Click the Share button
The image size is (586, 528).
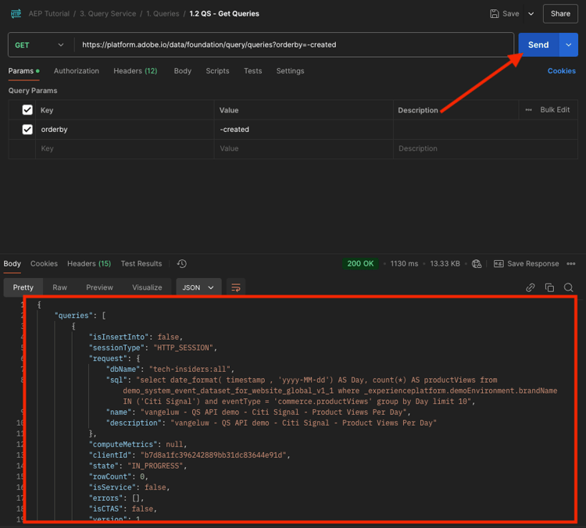[x=560, y=14]
